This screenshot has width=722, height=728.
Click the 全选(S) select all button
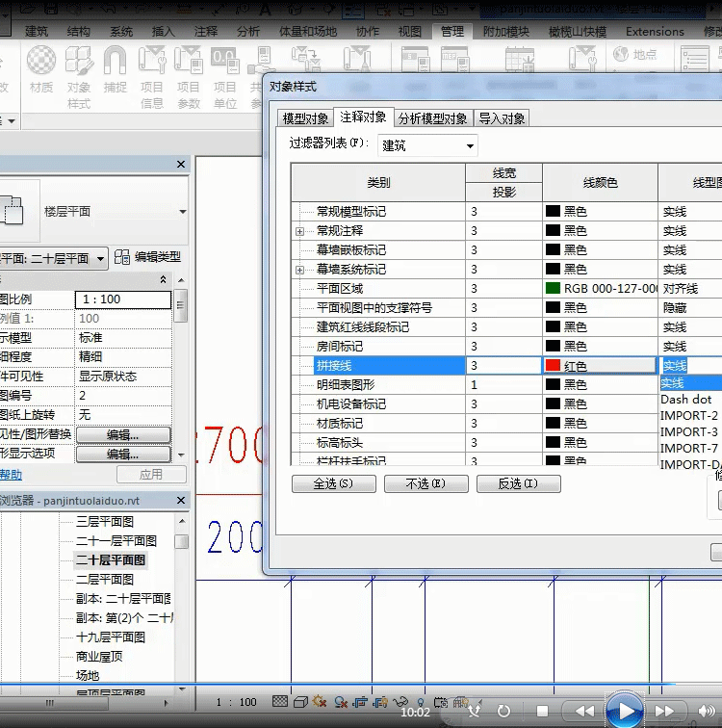333,483
